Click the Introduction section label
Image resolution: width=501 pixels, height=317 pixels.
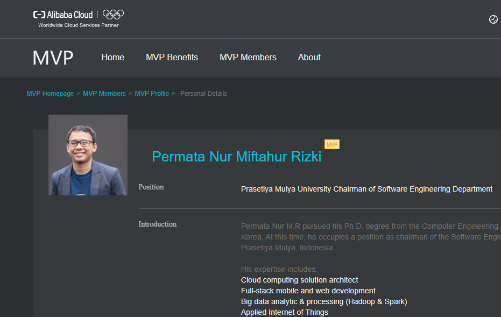tap(157, 224)
